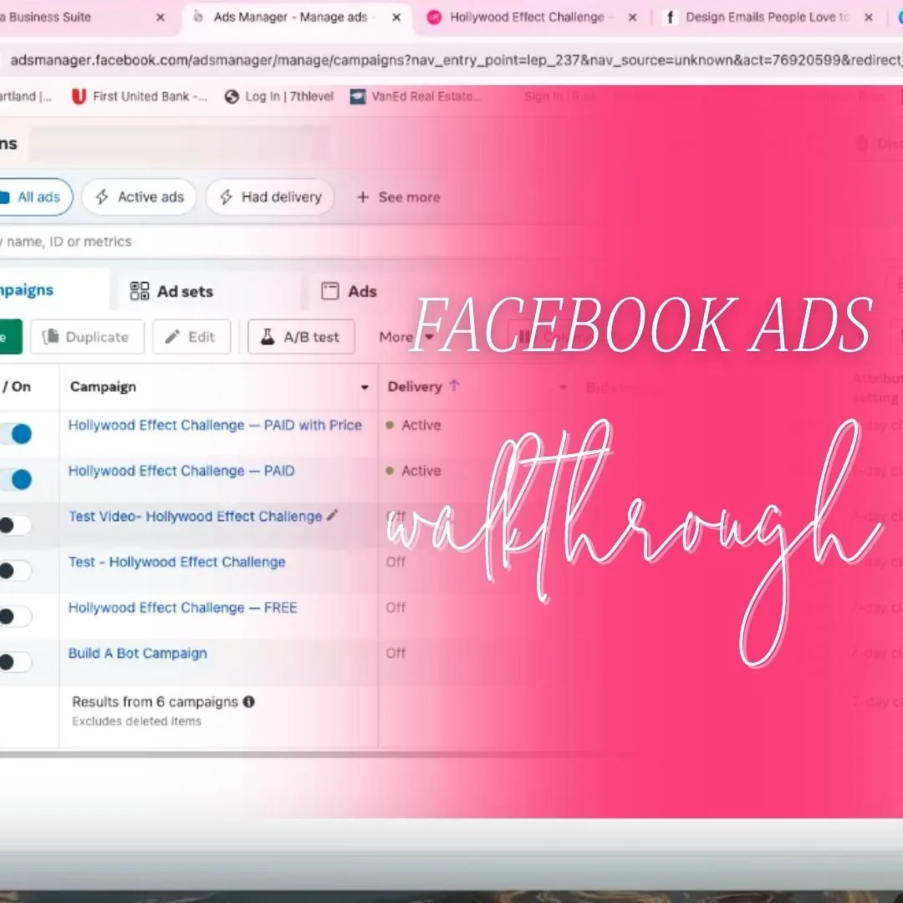
Task: Click the browser address bar
Action: (x=451, y=60)
